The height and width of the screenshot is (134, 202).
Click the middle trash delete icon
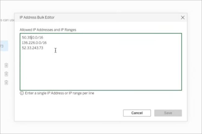(6, 74)
